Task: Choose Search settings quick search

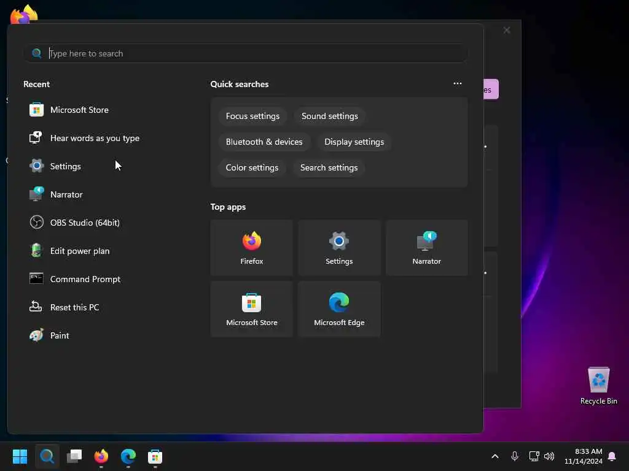Action: (329, 167)
